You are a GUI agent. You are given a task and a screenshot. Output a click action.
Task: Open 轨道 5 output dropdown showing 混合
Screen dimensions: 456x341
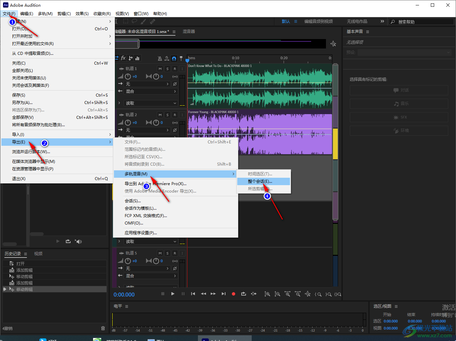tap(151, 276)
